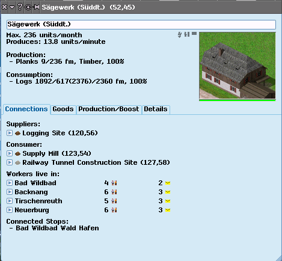The image size is (282, 261).
Task: Click the Sägewerk factory name input field
Action: (141, 25)
